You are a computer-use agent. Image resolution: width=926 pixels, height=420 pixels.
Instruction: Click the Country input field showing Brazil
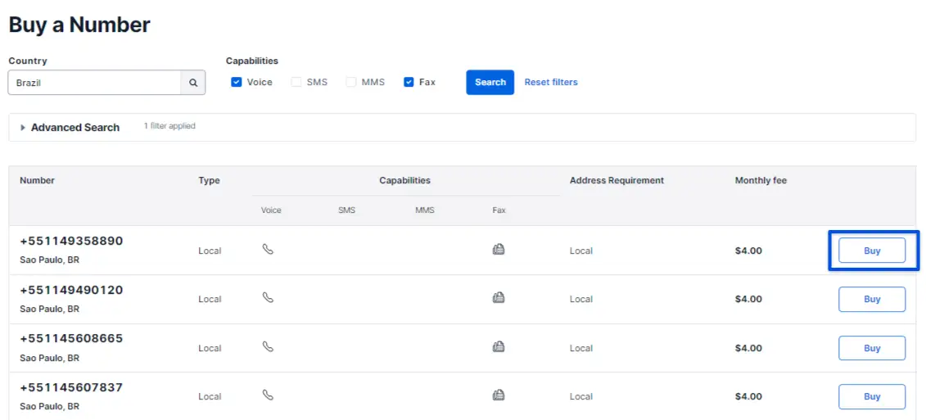tap(94, 83)
